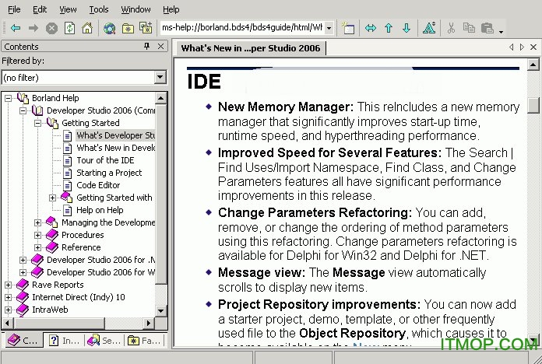The image size is (542, 364).
Task: Open Help on Help topic
Action: [x=100, y=210]
